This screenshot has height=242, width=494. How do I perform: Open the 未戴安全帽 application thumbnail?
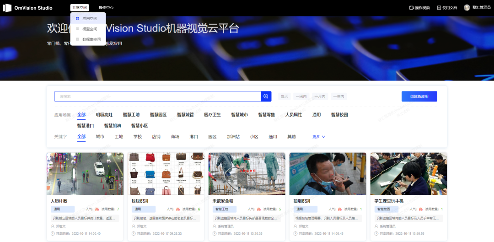tap(247, 174)
